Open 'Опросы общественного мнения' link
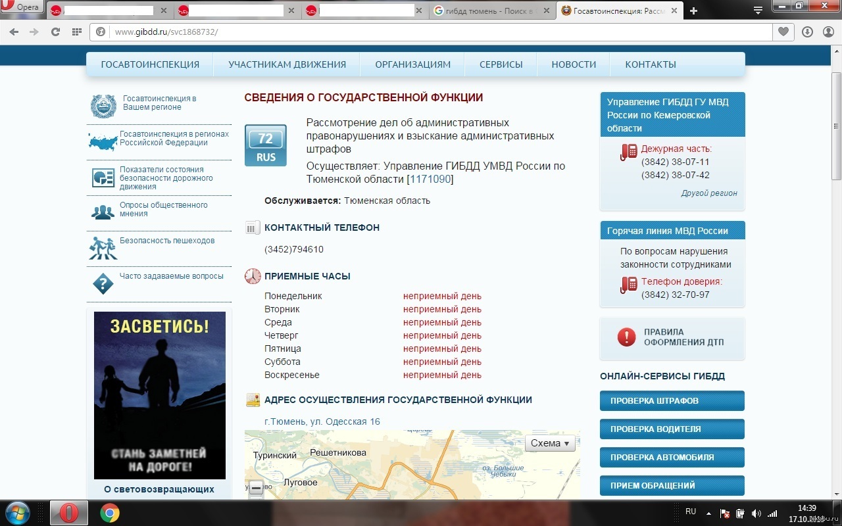Viewport: 842px width, 526px height. point(164,209)
